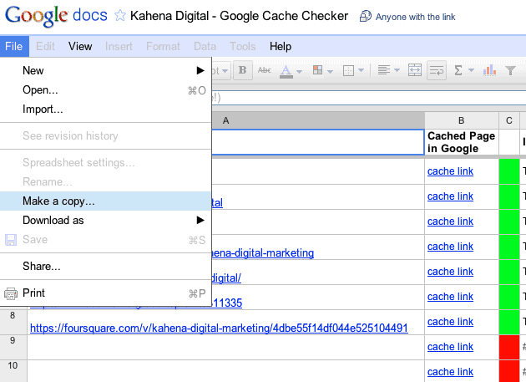The height and width of the screenshot is (382, 526).
Task: Open the Data menu
Action: pyautogui.click(x=205, y=46)
